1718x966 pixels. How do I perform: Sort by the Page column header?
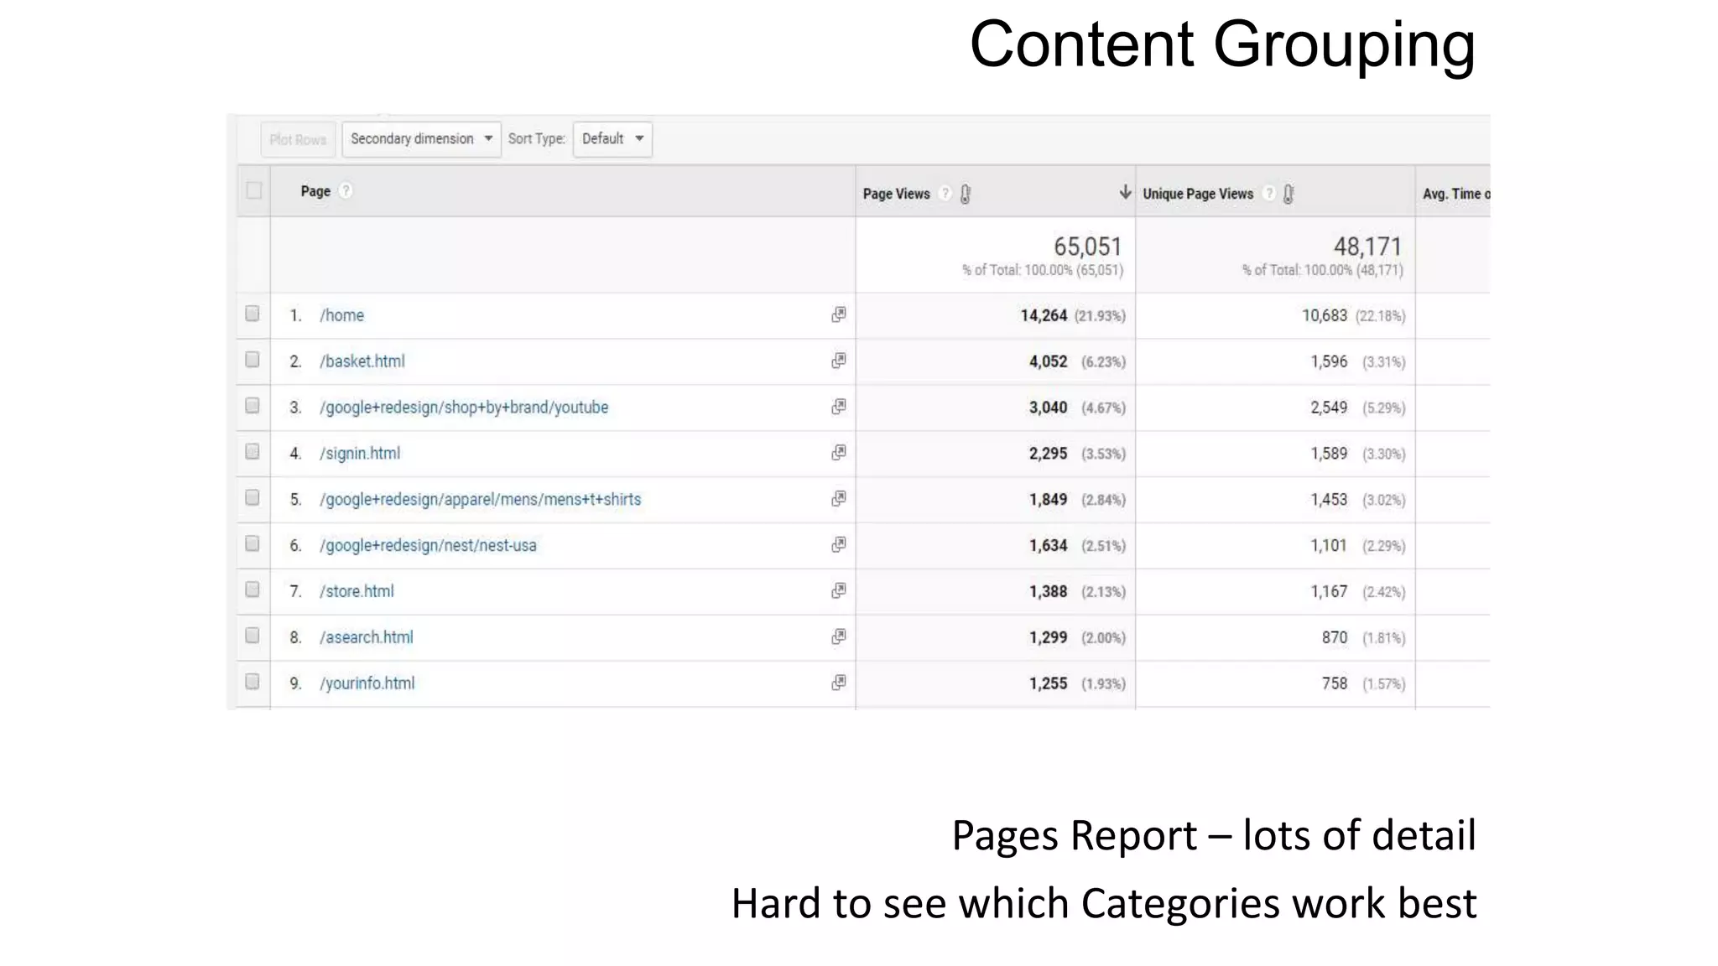tap(315, 191)
